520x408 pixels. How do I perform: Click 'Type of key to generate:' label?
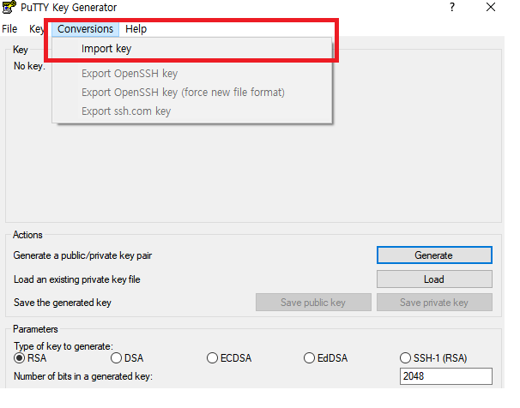tap(63, 346)
